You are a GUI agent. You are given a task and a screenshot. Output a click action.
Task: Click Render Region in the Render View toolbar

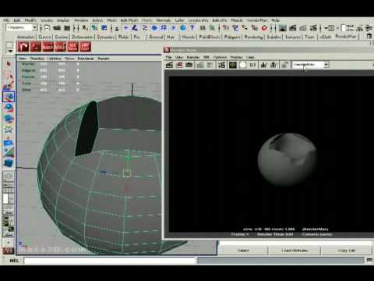(179, 65)
